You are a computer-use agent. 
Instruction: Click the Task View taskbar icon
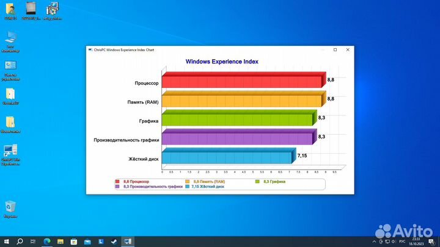click(33, 242)
